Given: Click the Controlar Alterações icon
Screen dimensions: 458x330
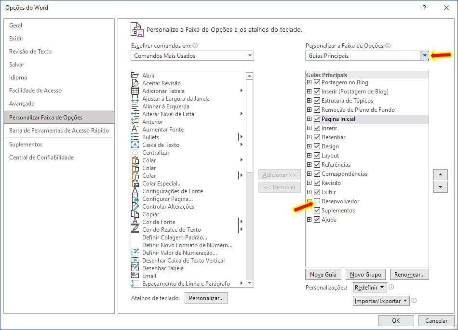Looking at the screenshot, I should click(135, 207).
